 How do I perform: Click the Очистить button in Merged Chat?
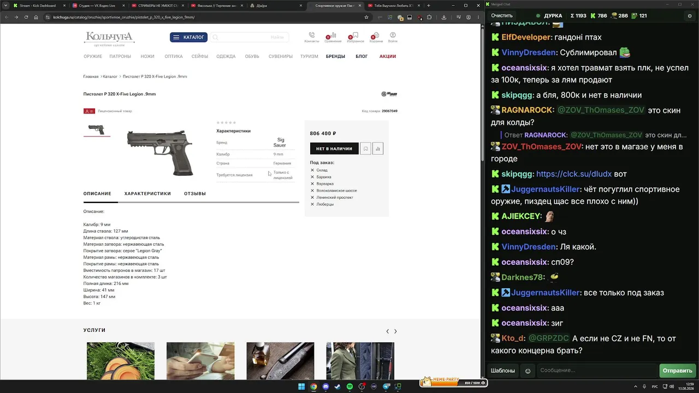pos(502,16)
